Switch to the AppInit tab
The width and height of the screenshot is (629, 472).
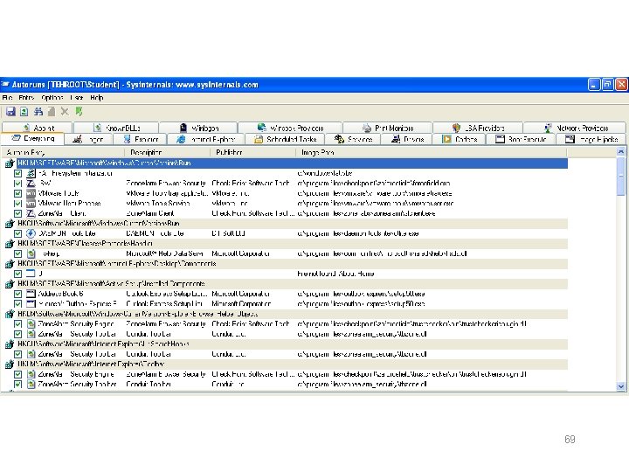[38, 128]
